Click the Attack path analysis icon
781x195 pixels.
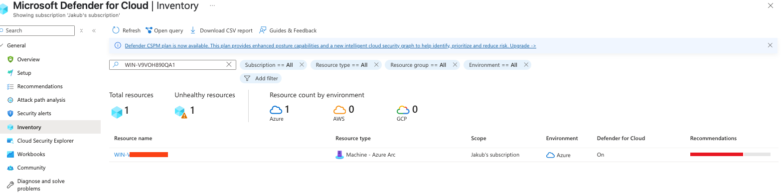click(x=10, y=100)
